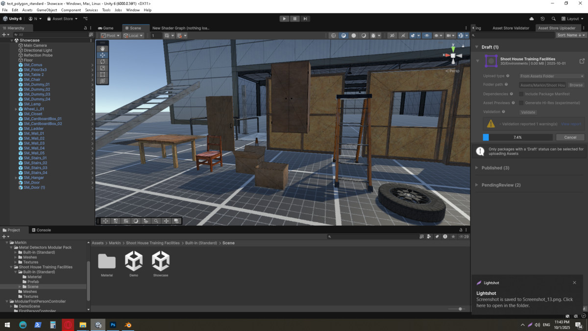Image resolution: width=588 pixels, height=331 pixels.
Task: Open Blender from the Windows taskbar
Action: click(128, 325)
